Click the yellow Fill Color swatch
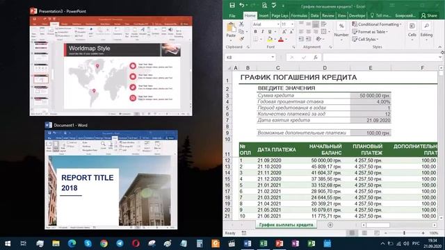The width and height of the screenshot is (445, 250). 270,39
